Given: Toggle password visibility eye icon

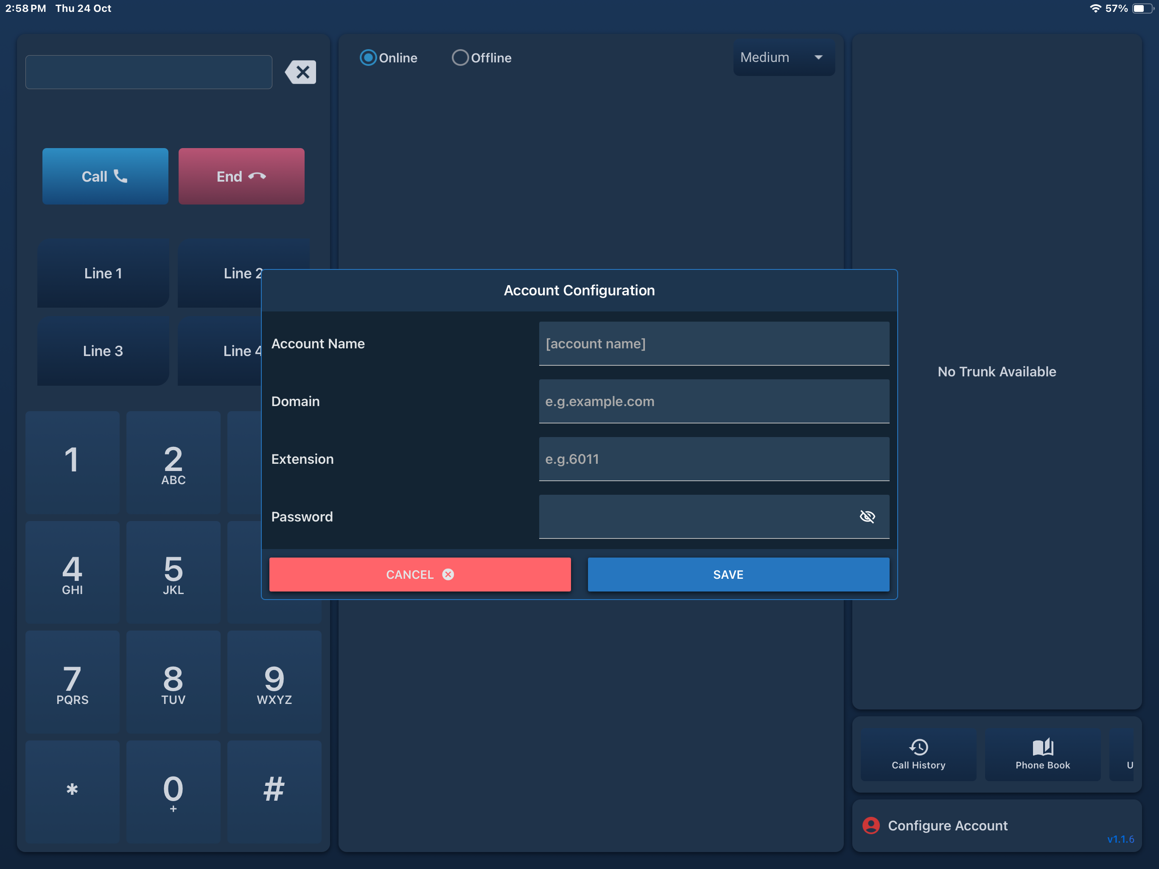Looking at the screenshot, I should pos(867,517).
